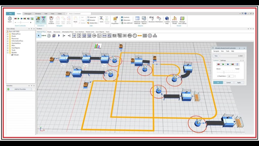
Task: Click the MUs animation icon
Action: [x=38, y=19]
